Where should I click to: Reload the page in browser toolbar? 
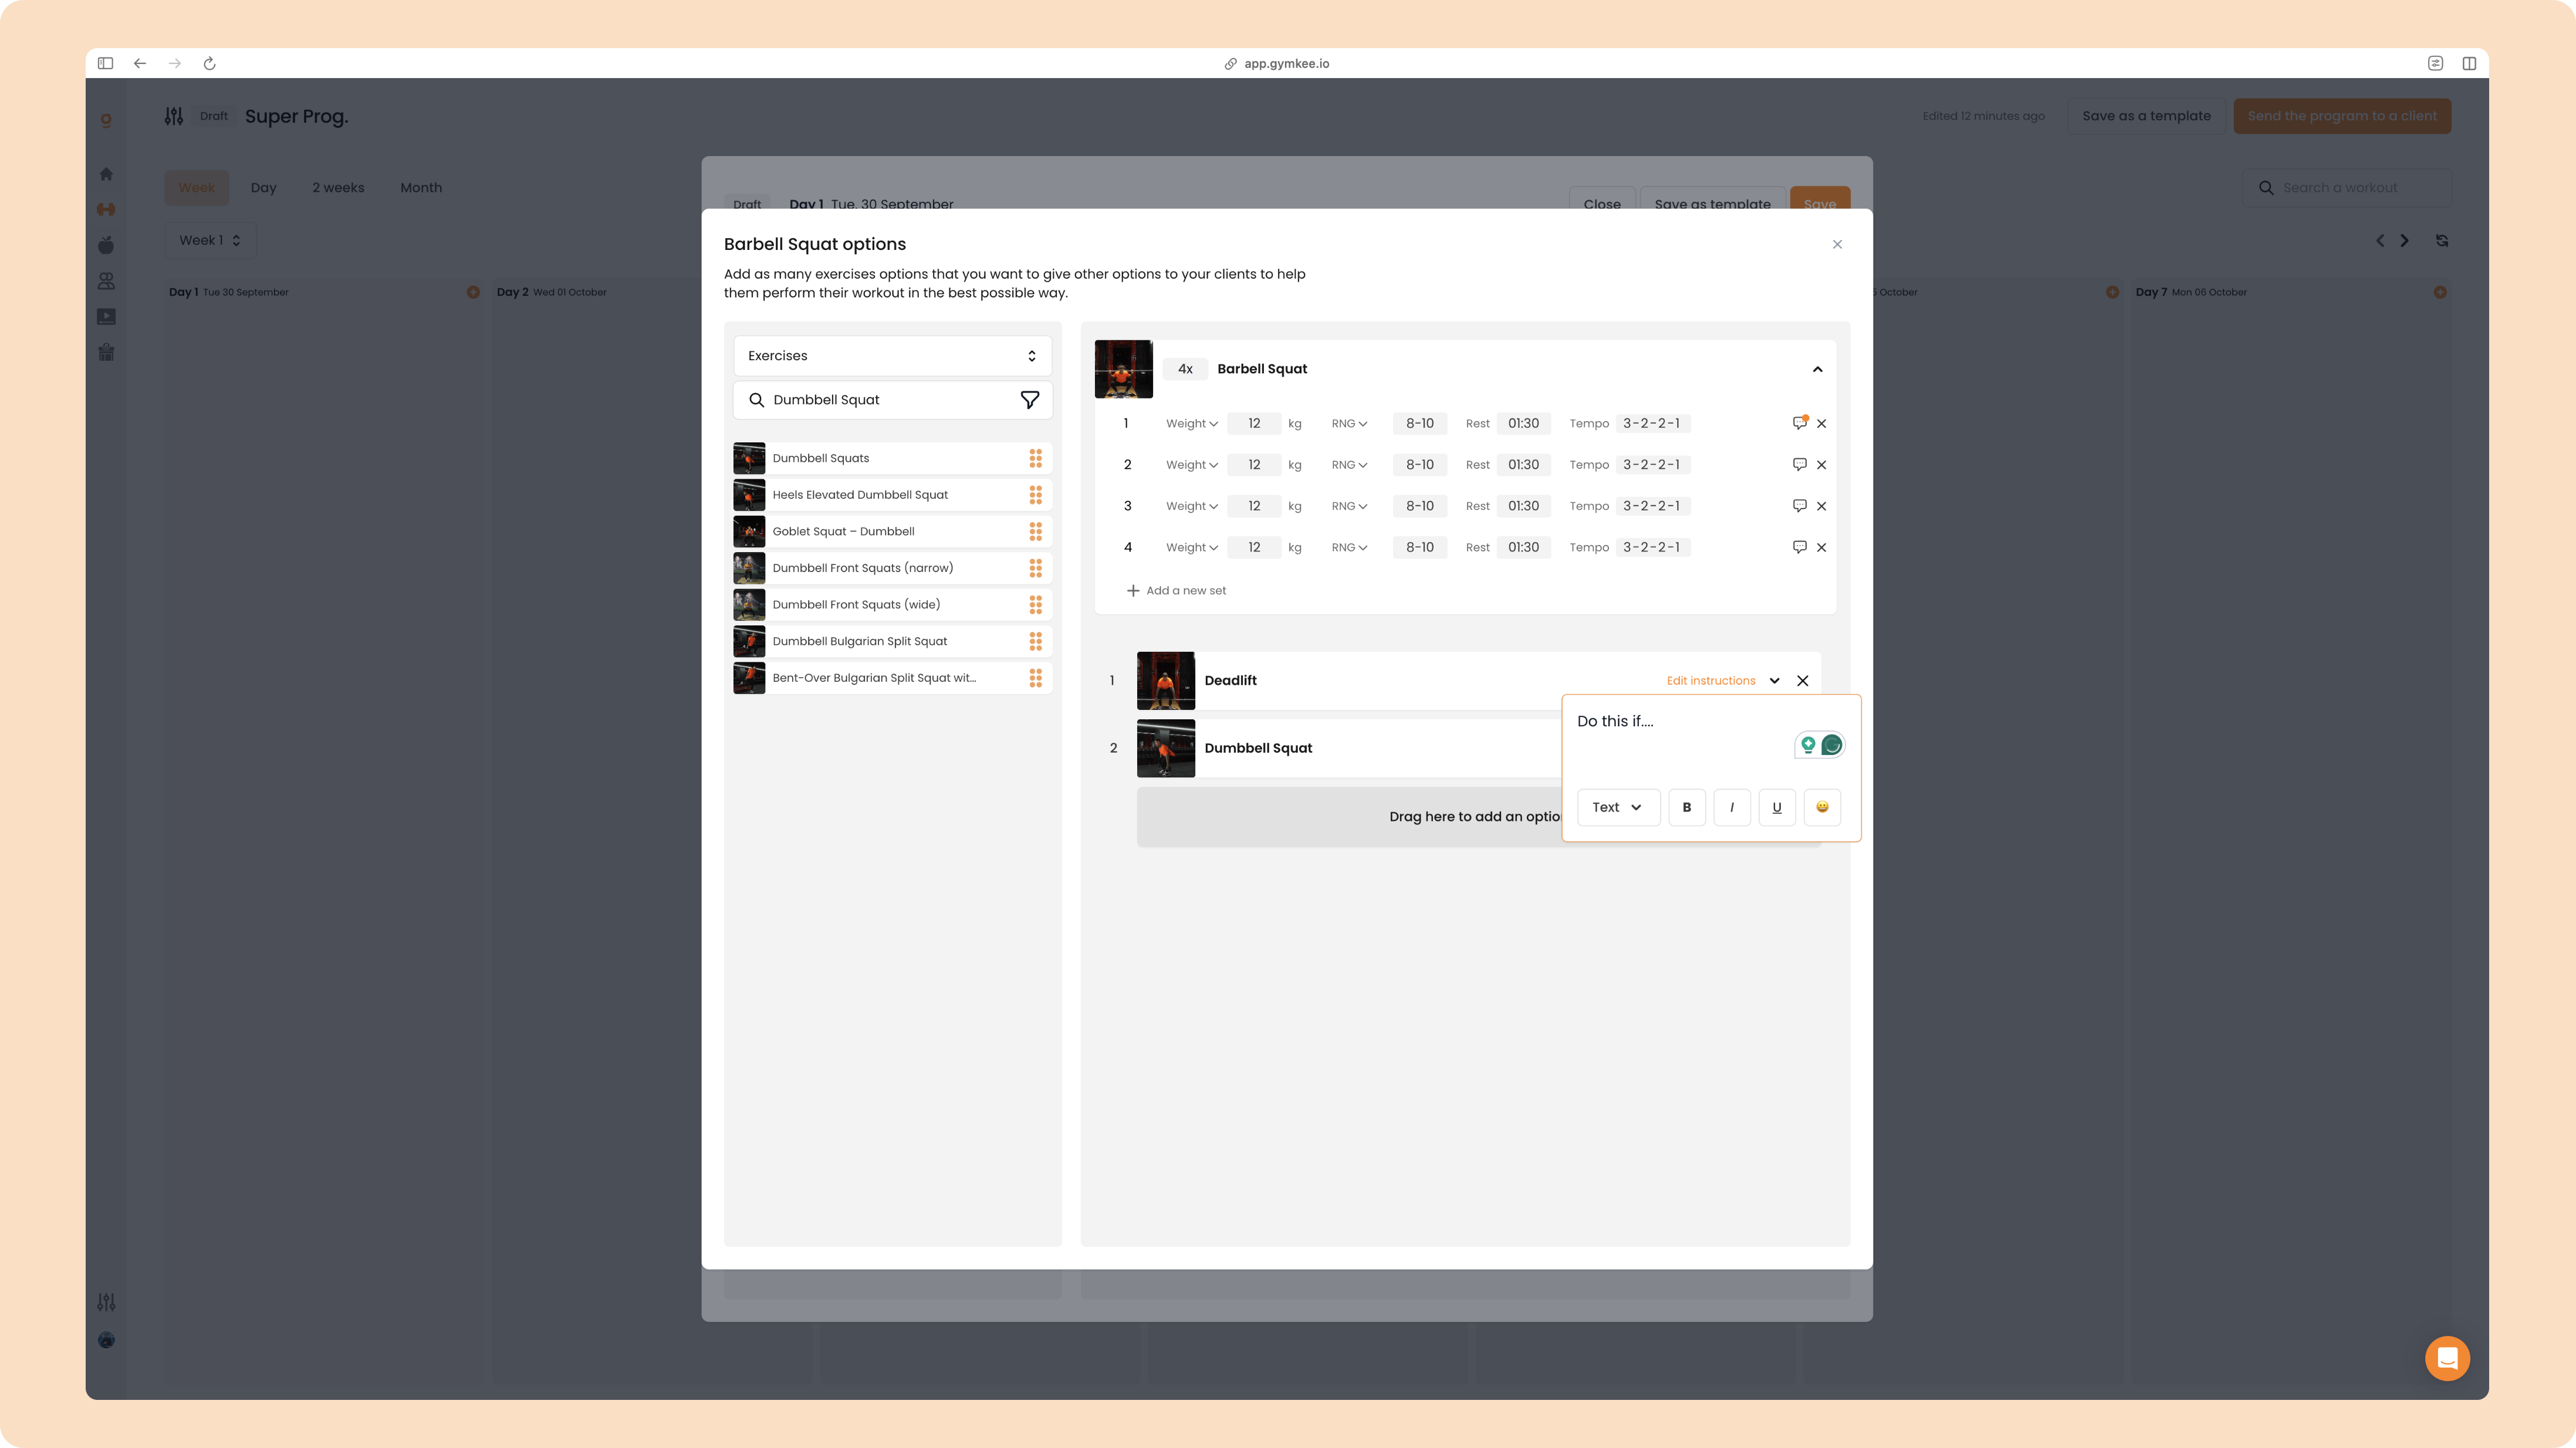[x=209, y=63]
